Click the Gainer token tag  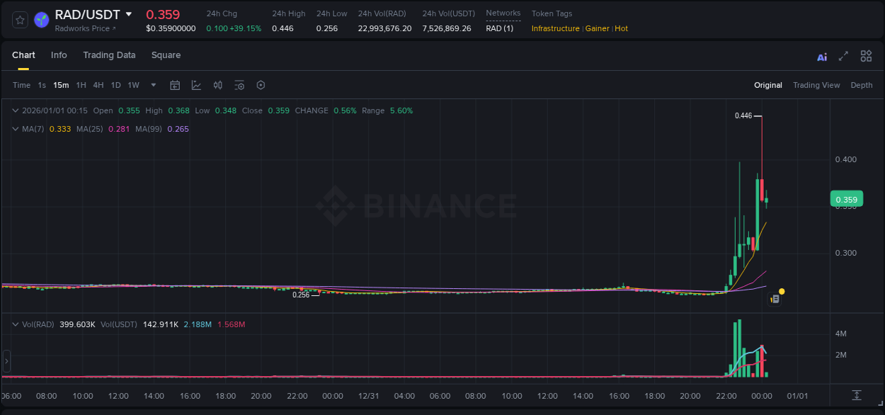[597, 28]
